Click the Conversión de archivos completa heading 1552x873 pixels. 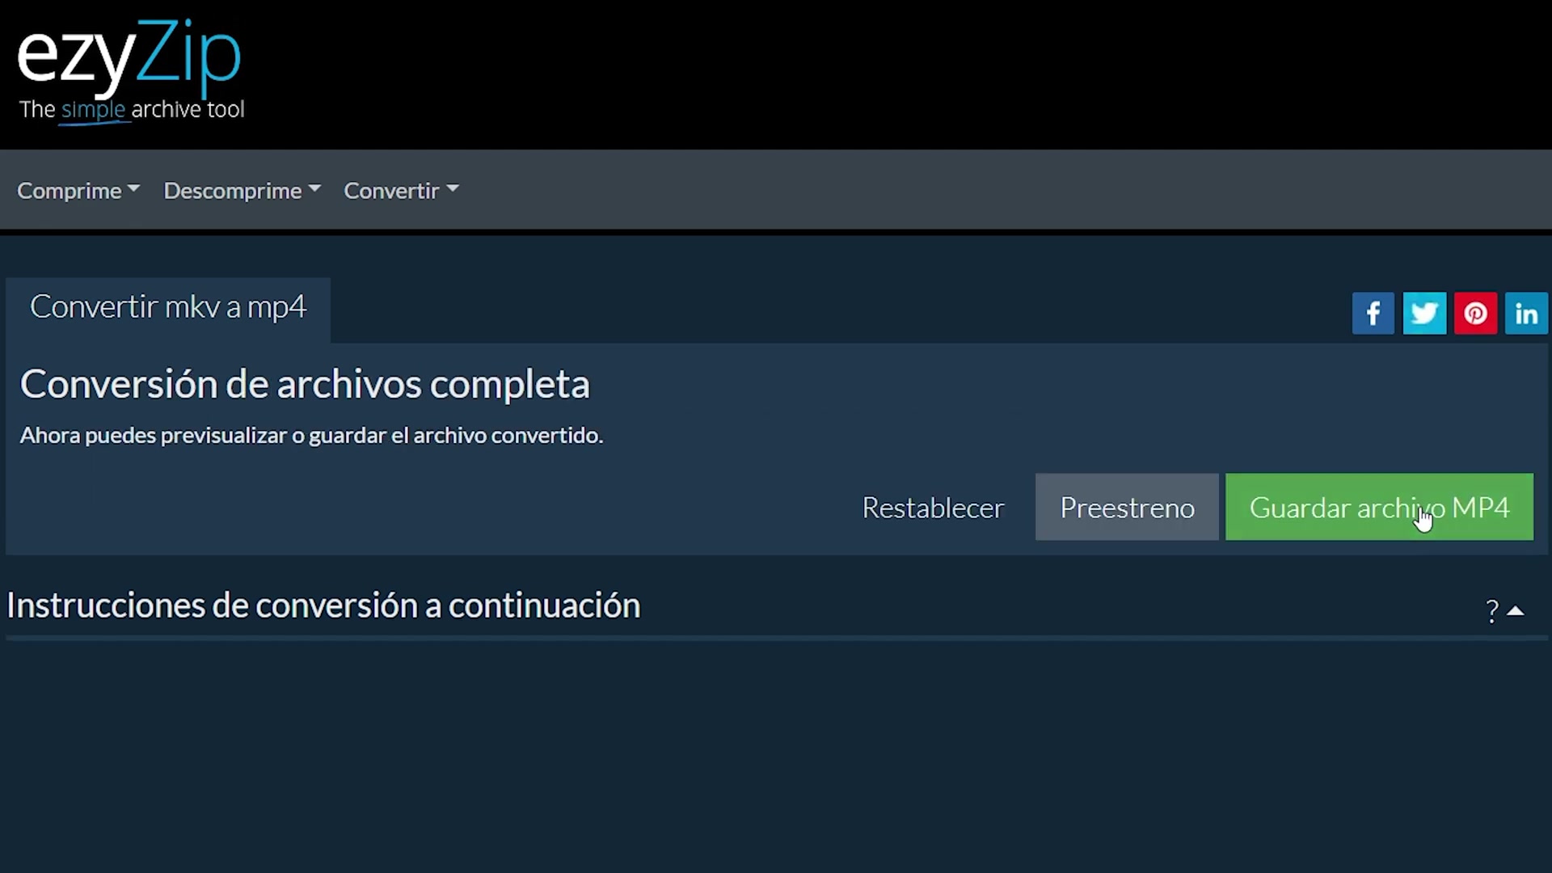pyautogui.click(x=305, y=384)
